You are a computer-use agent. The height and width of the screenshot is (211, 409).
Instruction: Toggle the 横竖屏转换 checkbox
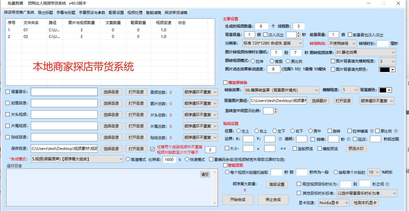(x=225, y=83)
